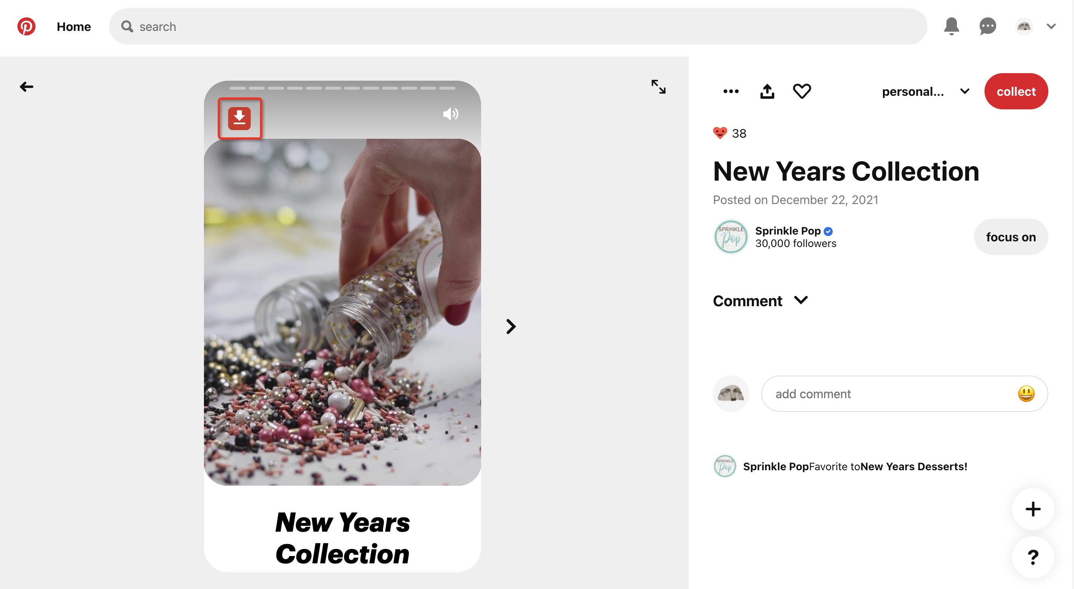Click the Sprinkle Pop profile avatar
This screenshot has width=1074, height=589.
(x=730, y=236)
